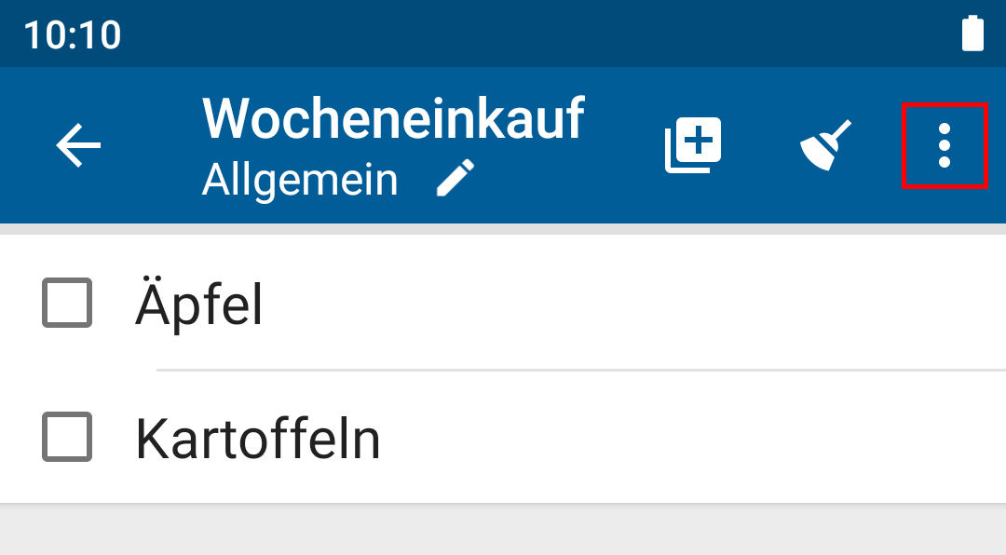Open the add multiple items icon
Viewport: 1006px width, 555px height.
tap(693, 145)
